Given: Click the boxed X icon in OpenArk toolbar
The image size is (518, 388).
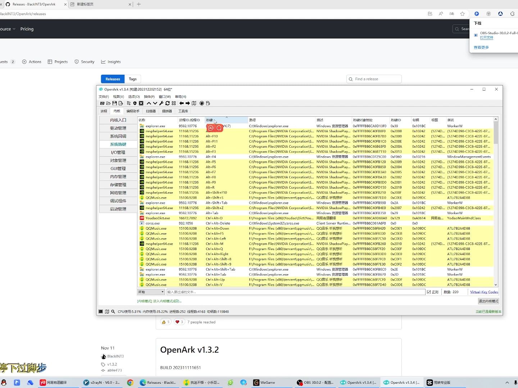Looking at the screenshot, I should pyautogui.click(x=141, y=103).
